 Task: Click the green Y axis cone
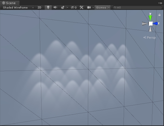click(x=150, y=18)
